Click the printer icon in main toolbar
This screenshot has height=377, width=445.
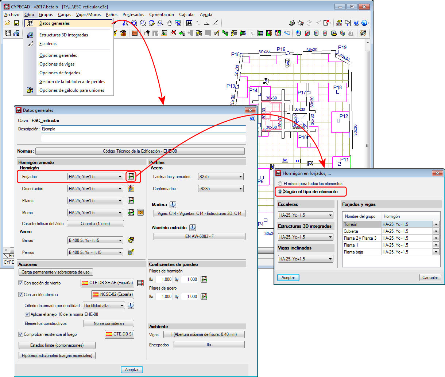point(292,23)
